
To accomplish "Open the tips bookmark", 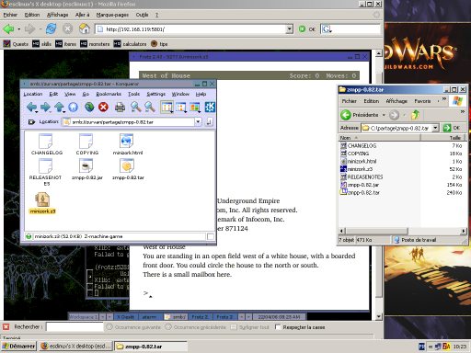I will 159,44.
